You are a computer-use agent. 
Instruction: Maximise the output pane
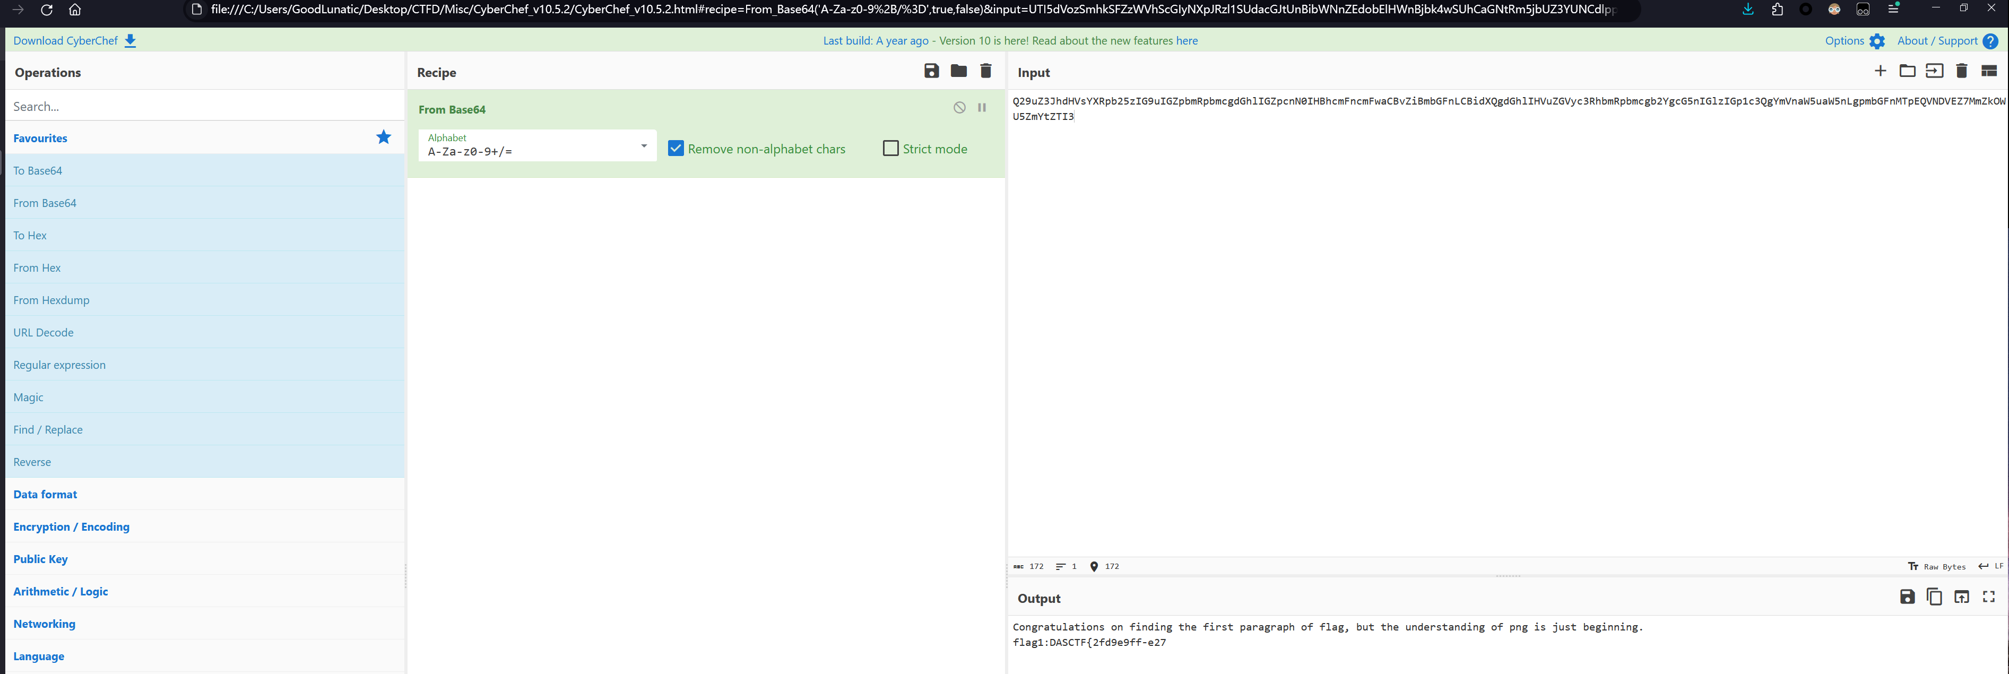pos(1989,597)
